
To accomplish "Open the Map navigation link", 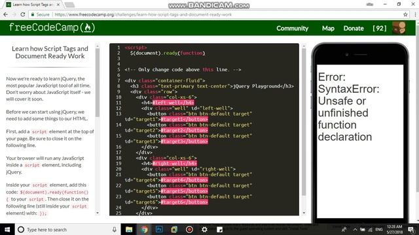I will [328, 28].
